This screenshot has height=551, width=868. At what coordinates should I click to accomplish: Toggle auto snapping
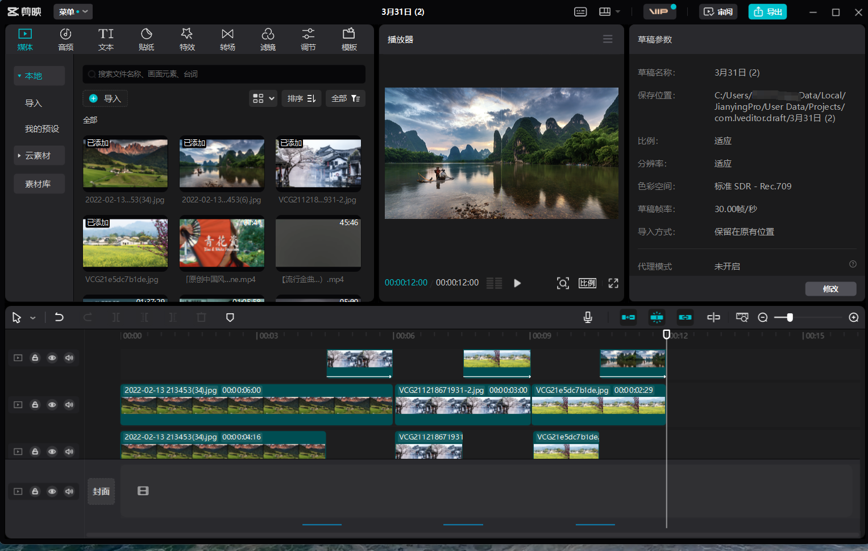click(x=657, y=317)
